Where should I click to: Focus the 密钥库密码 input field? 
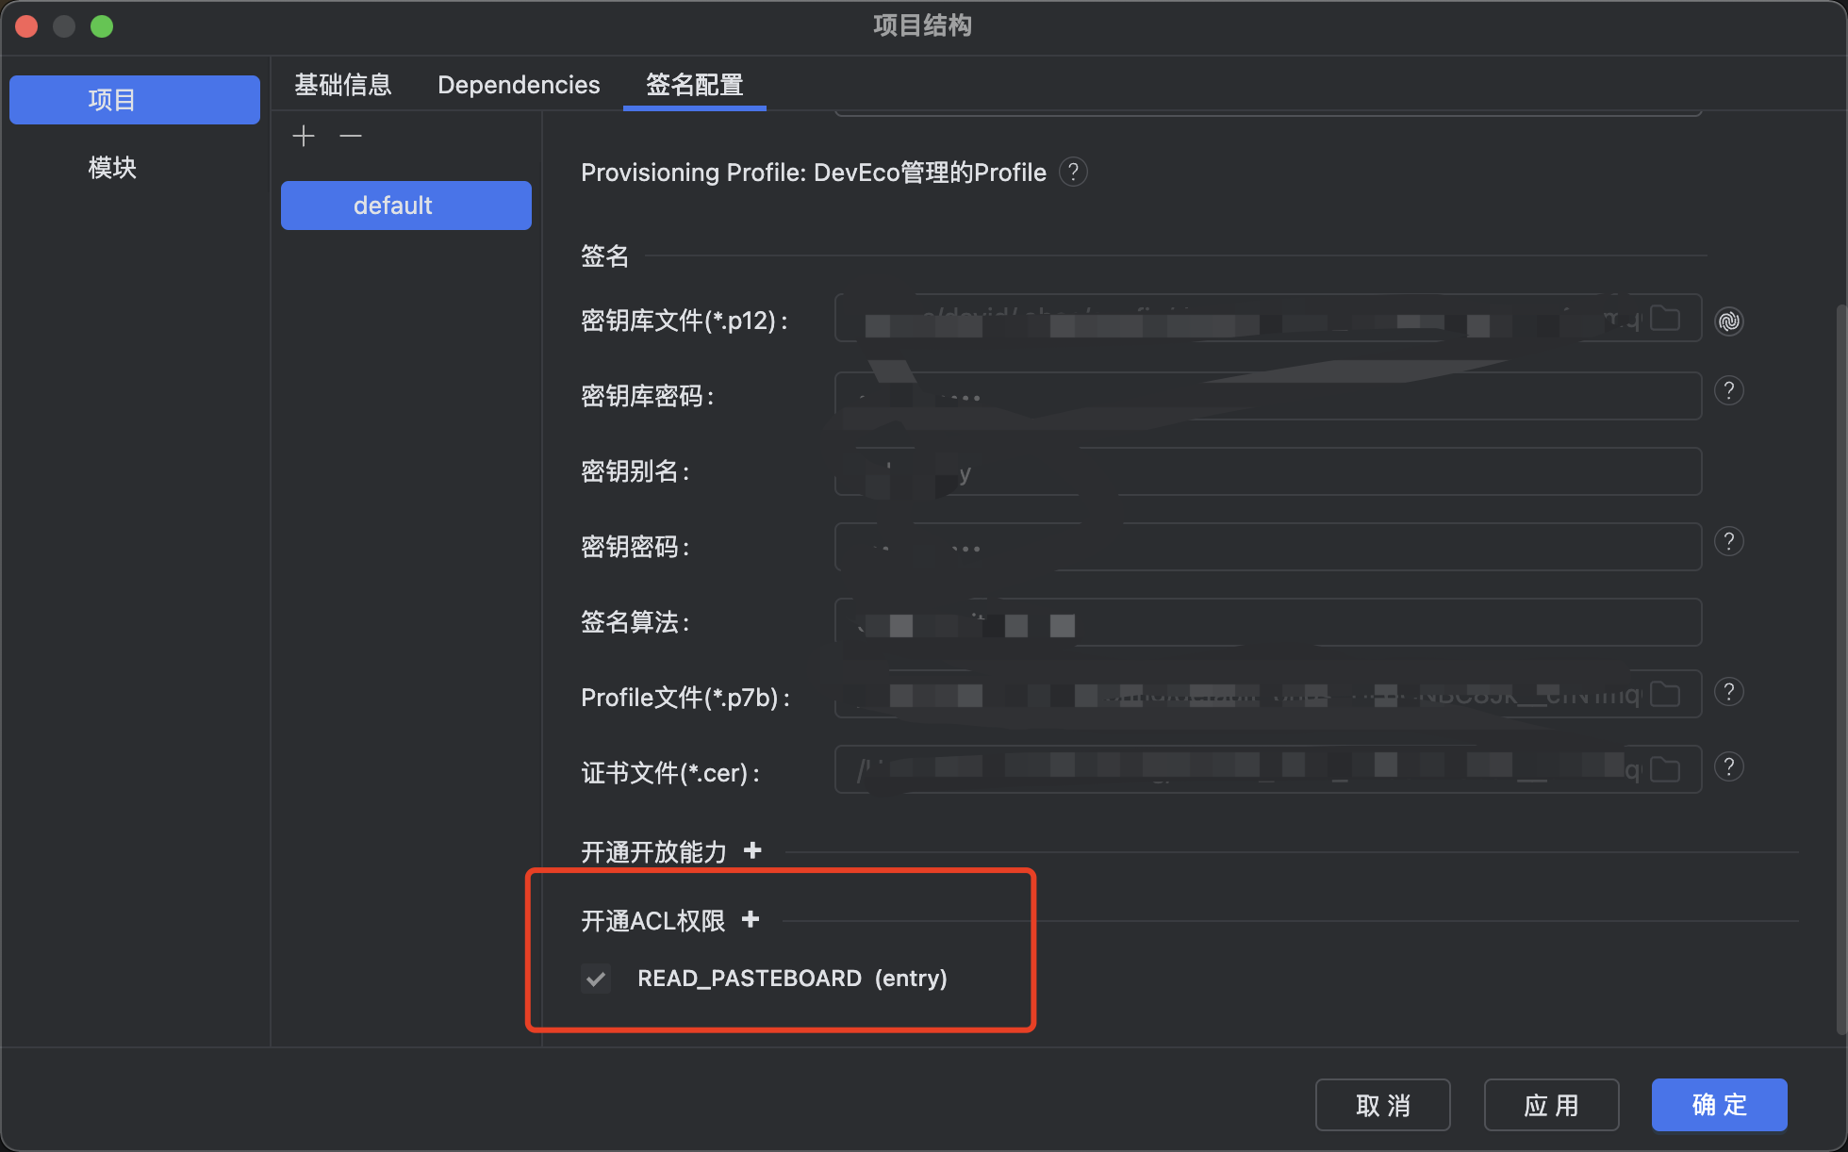tap(1268, 396)
